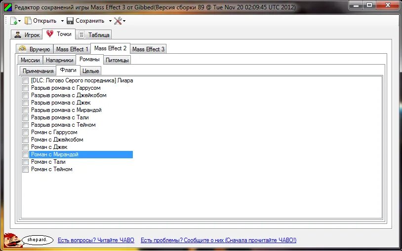Select the Романы tab
402x251 pixels.
89,59
